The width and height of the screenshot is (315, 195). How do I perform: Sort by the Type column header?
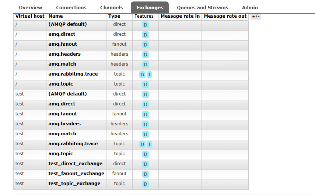point(114,16)
